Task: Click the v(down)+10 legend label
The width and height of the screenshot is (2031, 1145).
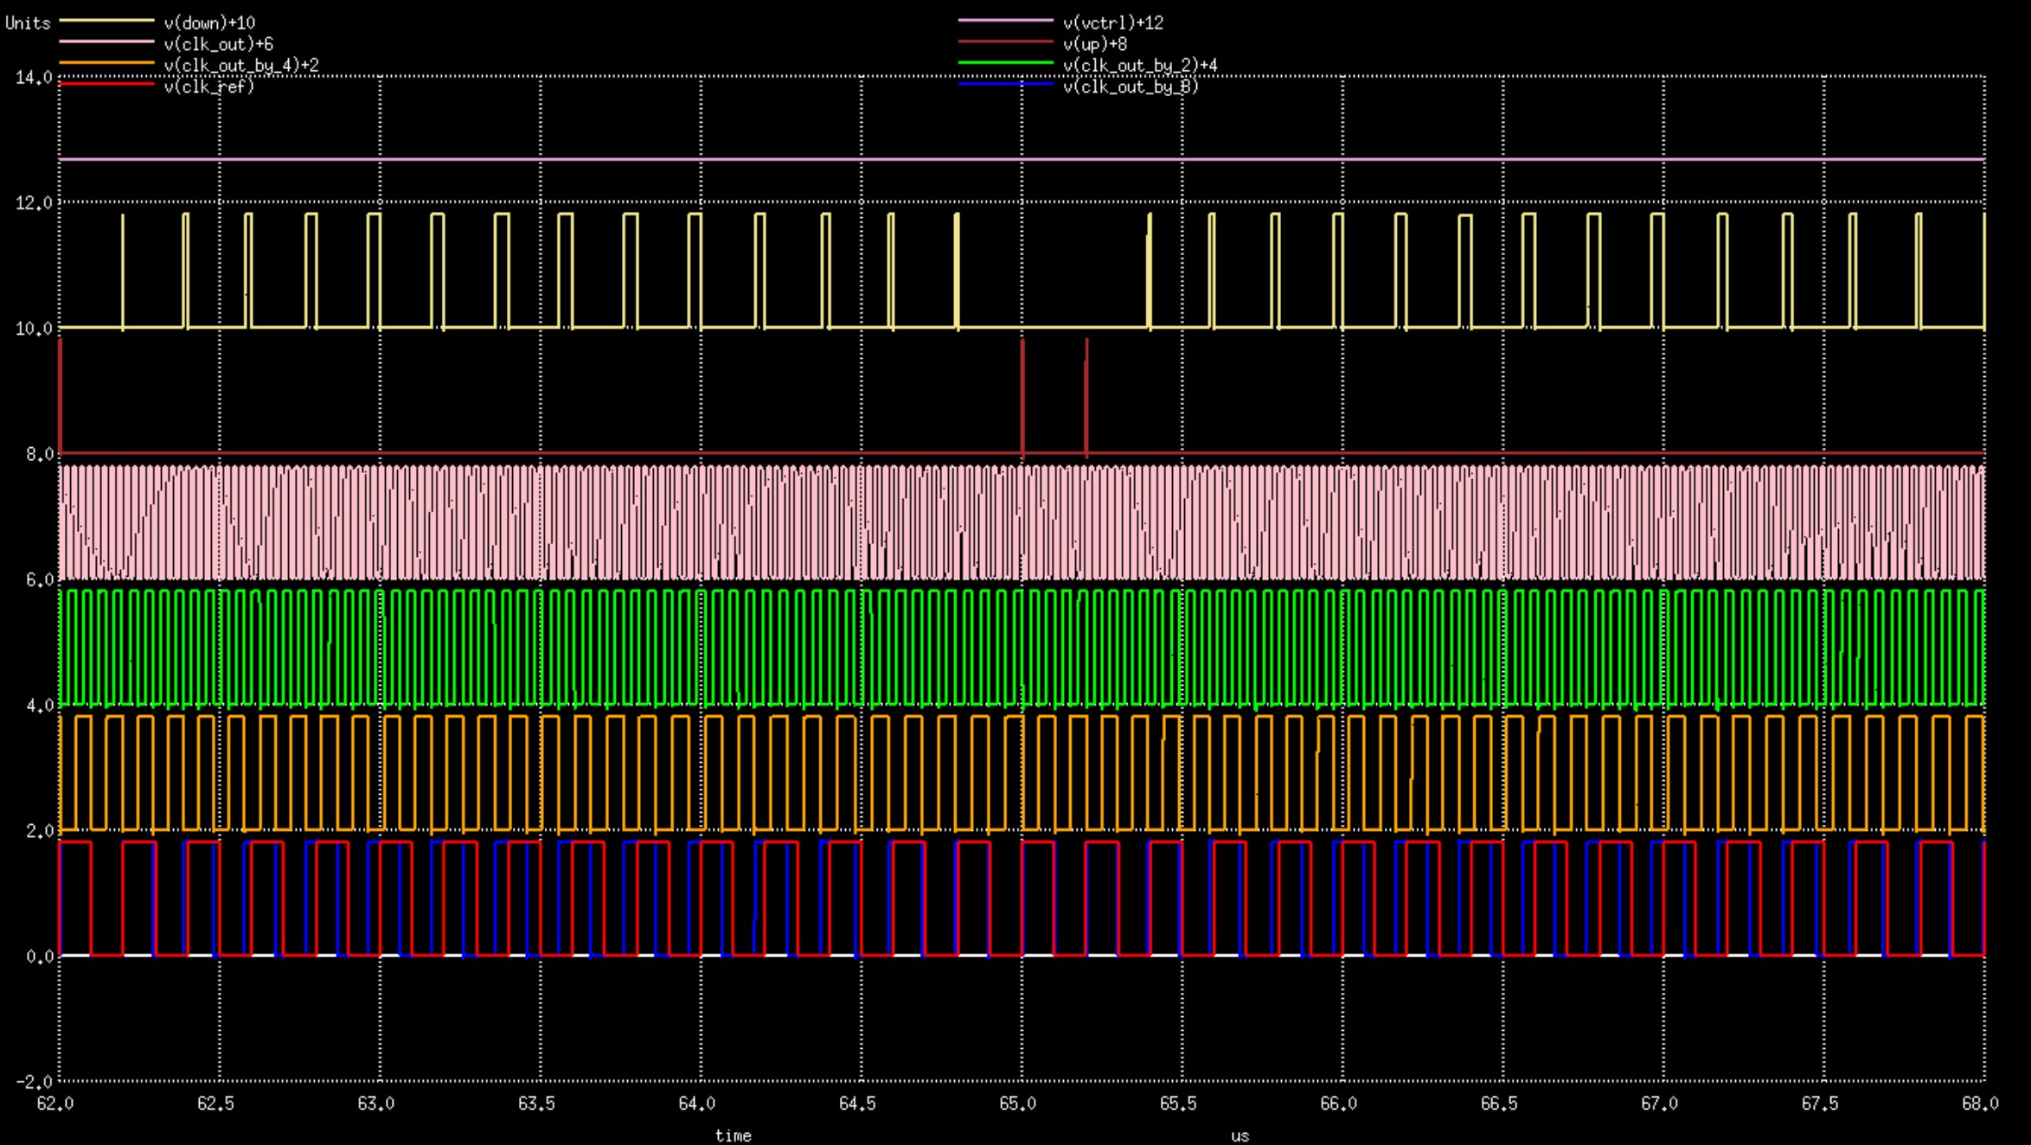Action: [x=209, y=23]
